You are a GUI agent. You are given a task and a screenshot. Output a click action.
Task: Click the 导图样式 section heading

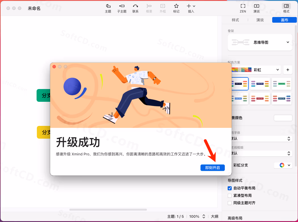coord(235,180)
